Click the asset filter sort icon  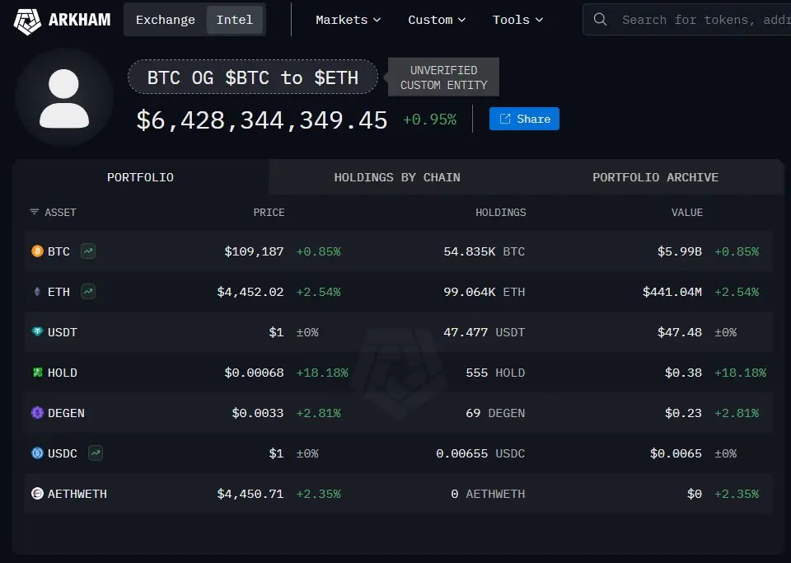[x=35, y=212]
